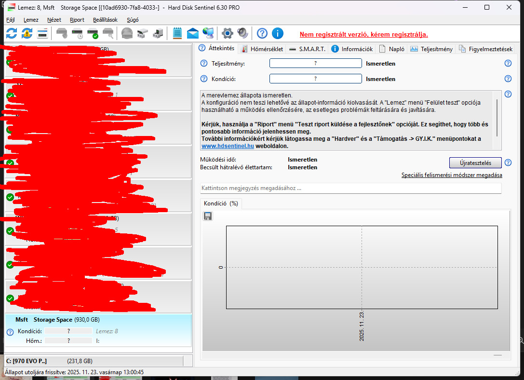This screenshot has height=380, width=524.
Task: Refresh disk status with blue arrows icon
Action: [12, 33]
